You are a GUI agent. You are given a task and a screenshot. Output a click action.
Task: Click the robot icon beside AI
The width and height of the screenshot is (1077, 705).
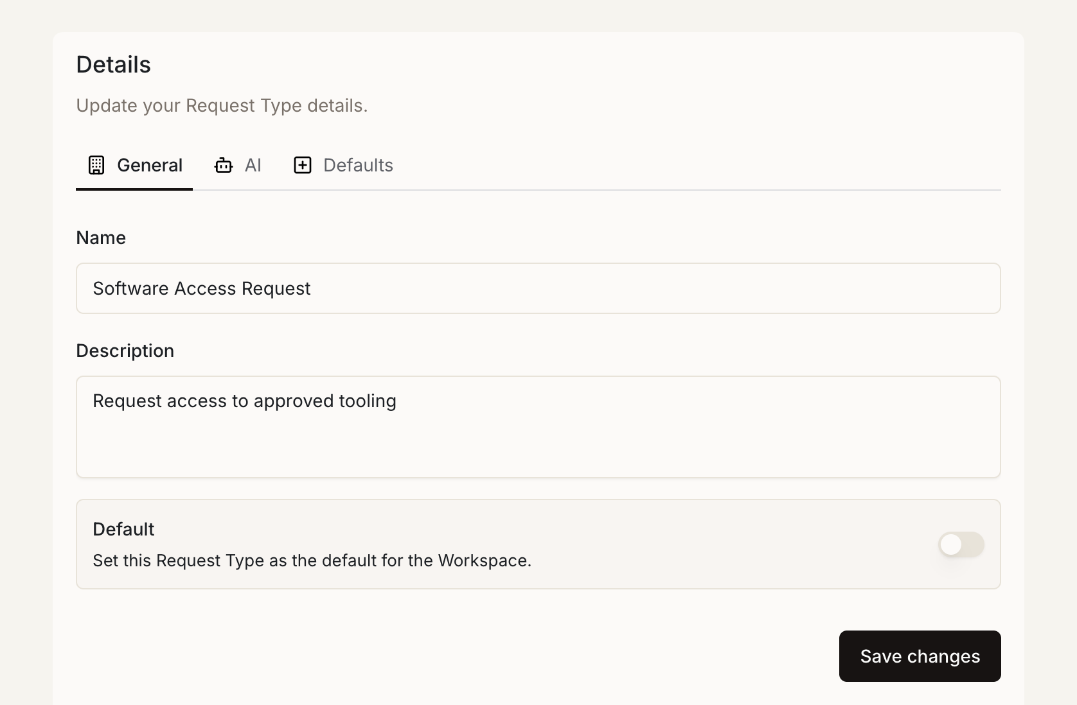[224, 165]
